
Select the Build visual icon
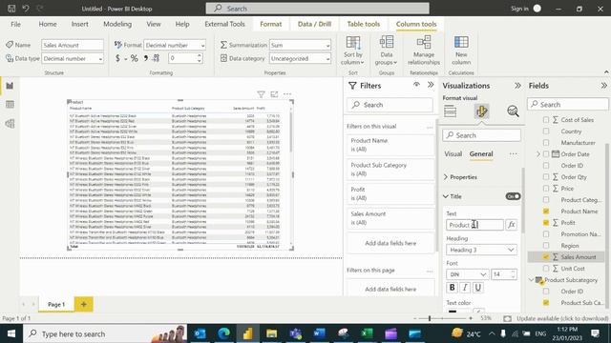(x=450, y=111)
